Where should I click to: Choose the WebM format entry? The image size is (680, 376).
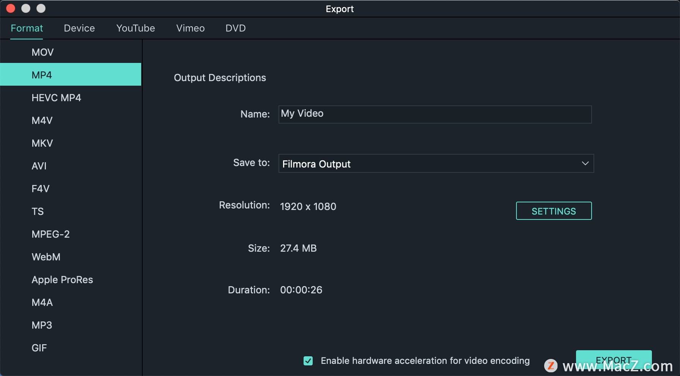(71, 257)
